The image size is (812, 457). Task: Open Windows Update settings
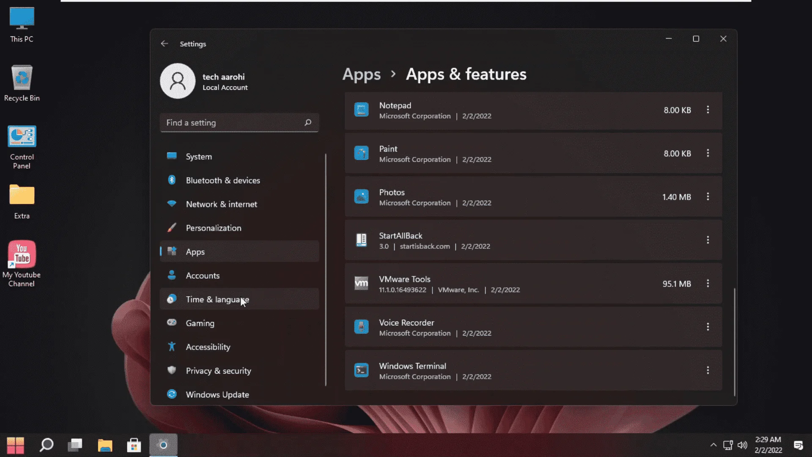coord(239,394)
